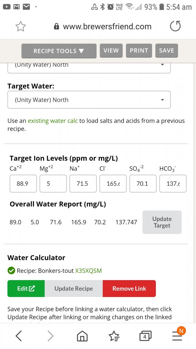196x349 pixels.
Task: Tap the bookmark star icon beside address bar
Action: tap(21, 27)
